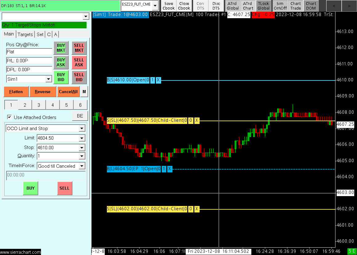Cancel the 4610.00 buy stop order X

coord(158,80)
